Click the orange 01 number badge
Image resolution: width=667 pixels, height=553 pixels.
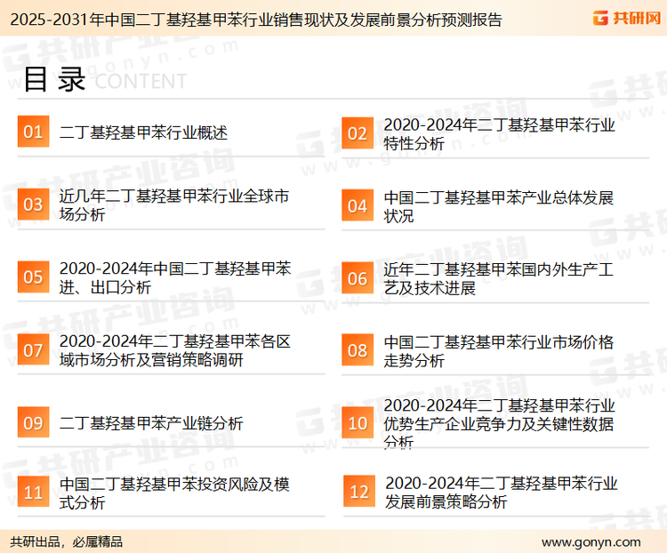click(x=33, y=132)
